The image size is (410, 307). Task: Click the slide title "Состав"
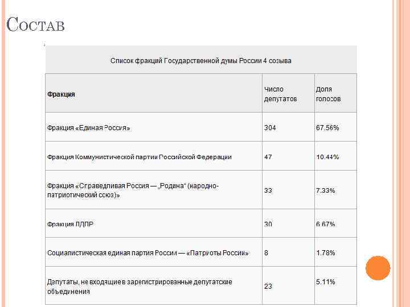[x=36, y=25]
